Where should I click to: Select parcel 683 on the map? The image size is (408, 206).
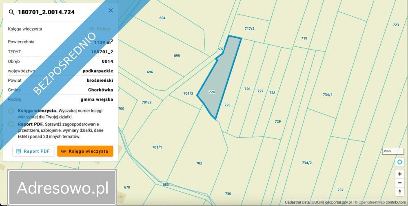166,185
